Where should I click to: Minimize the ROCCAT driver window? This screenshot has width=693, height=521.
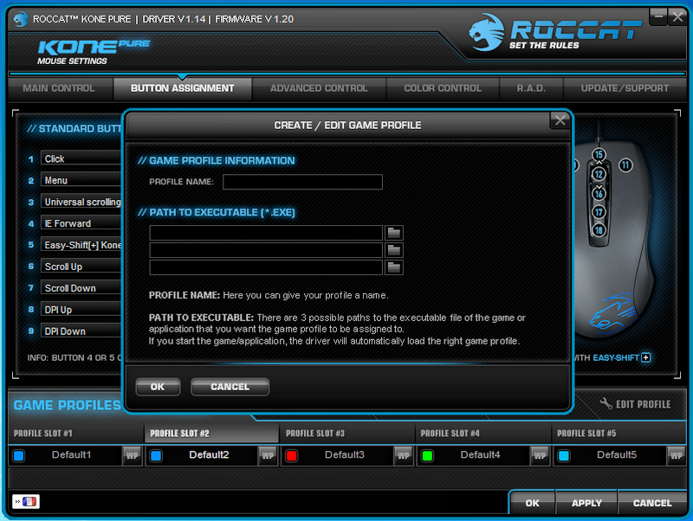pos(658,16)
